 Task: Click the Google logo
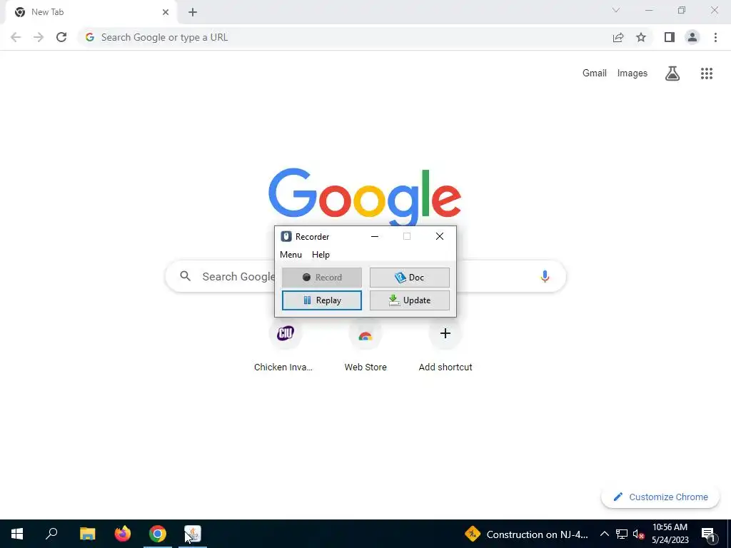click(365, 198)
